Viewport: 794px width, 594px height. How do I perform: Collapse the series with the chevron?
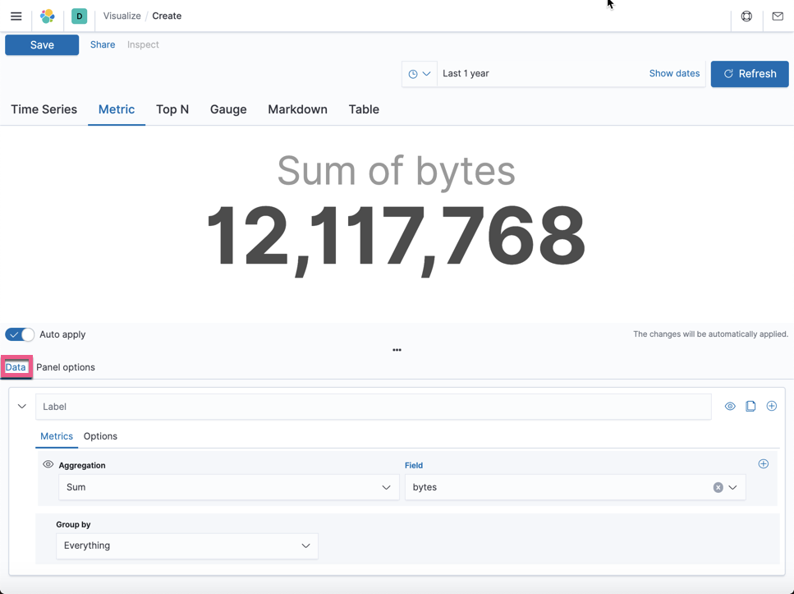22,405
